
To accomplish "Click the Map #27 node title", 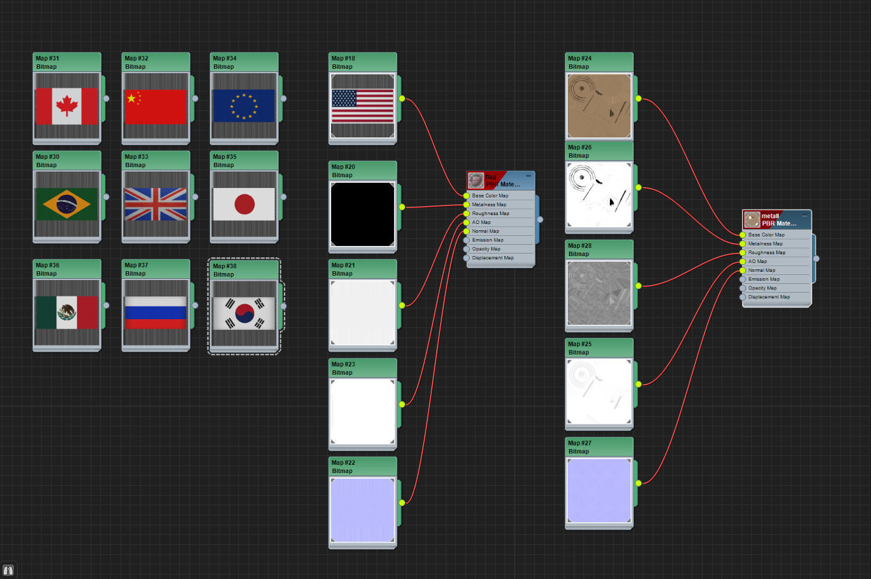I will (580, 443).
